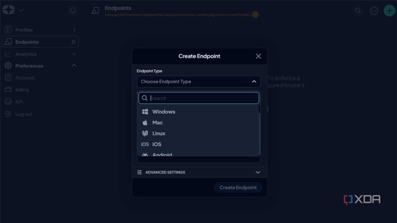Click the green plus add button
Screen dimensions: 397x223
pos(389,11)
